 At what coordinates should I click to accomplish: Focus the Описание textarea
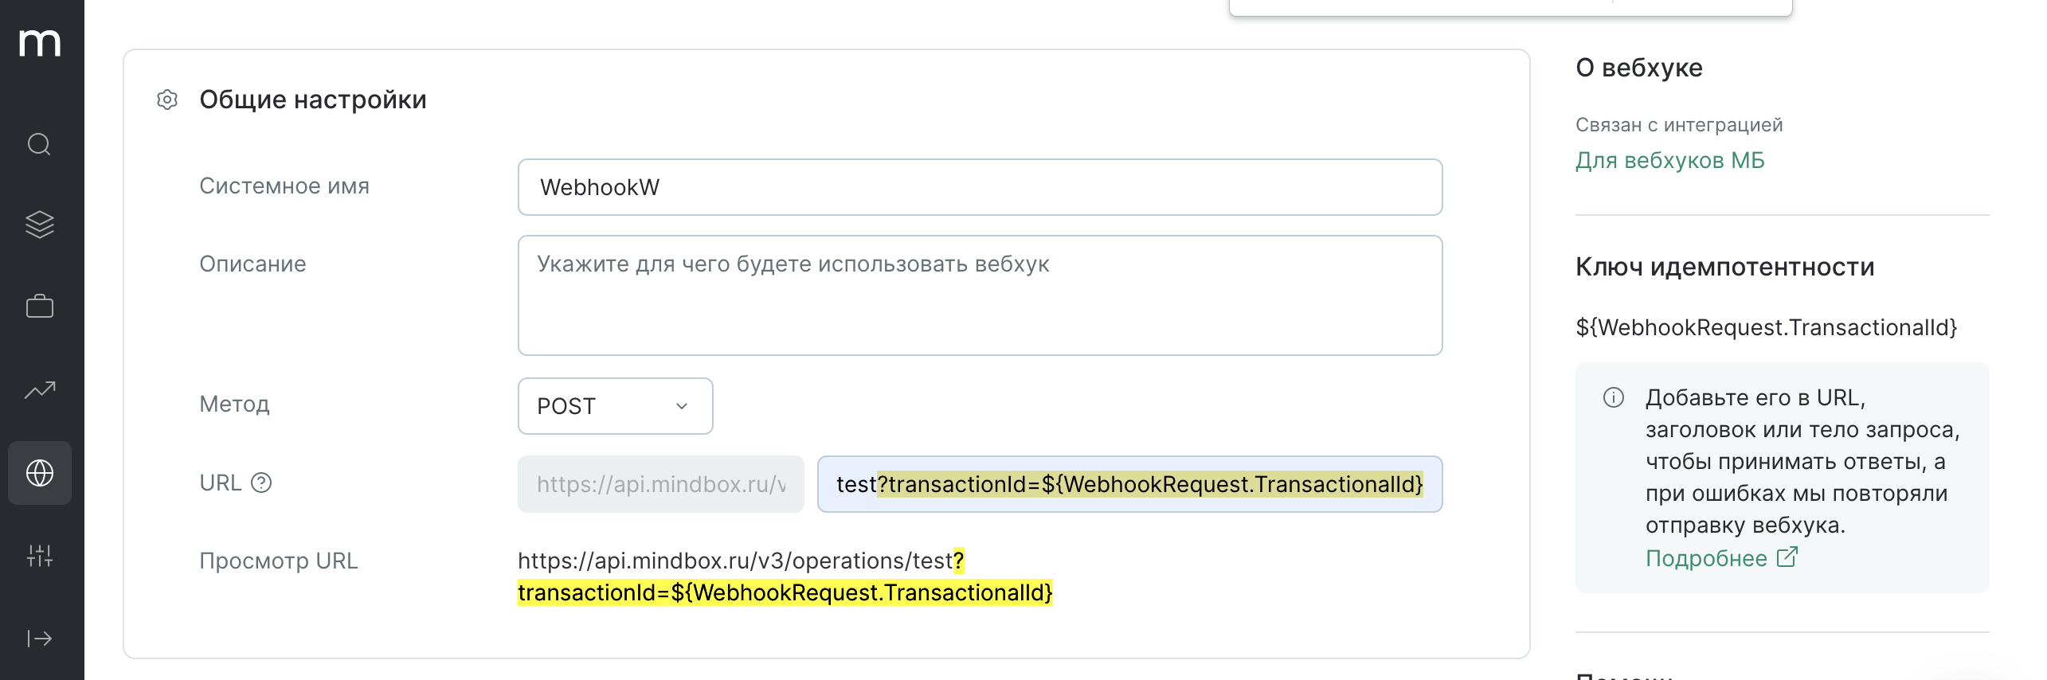point(980,295)
